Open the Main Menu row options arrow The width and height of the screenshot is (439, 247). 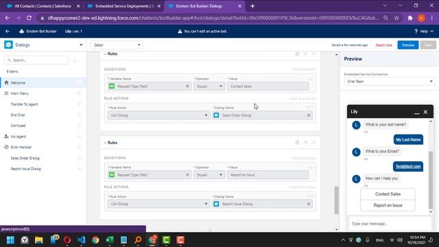[x=80, y=93]
